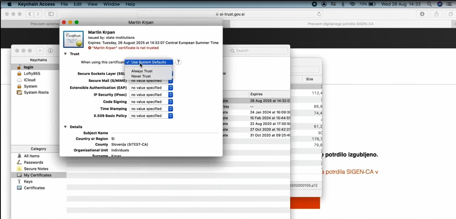Click the help question mark button
Image resolution: width=456 pixels, height=219 pixels.
click(x=178, y=62)
